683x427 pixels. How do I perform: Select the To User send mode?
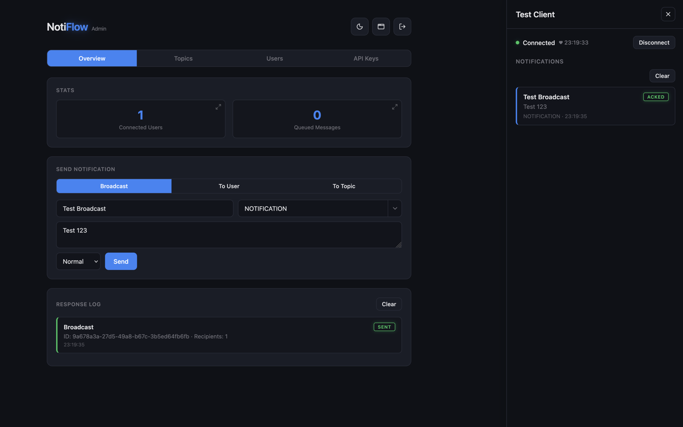click(229, 186)
